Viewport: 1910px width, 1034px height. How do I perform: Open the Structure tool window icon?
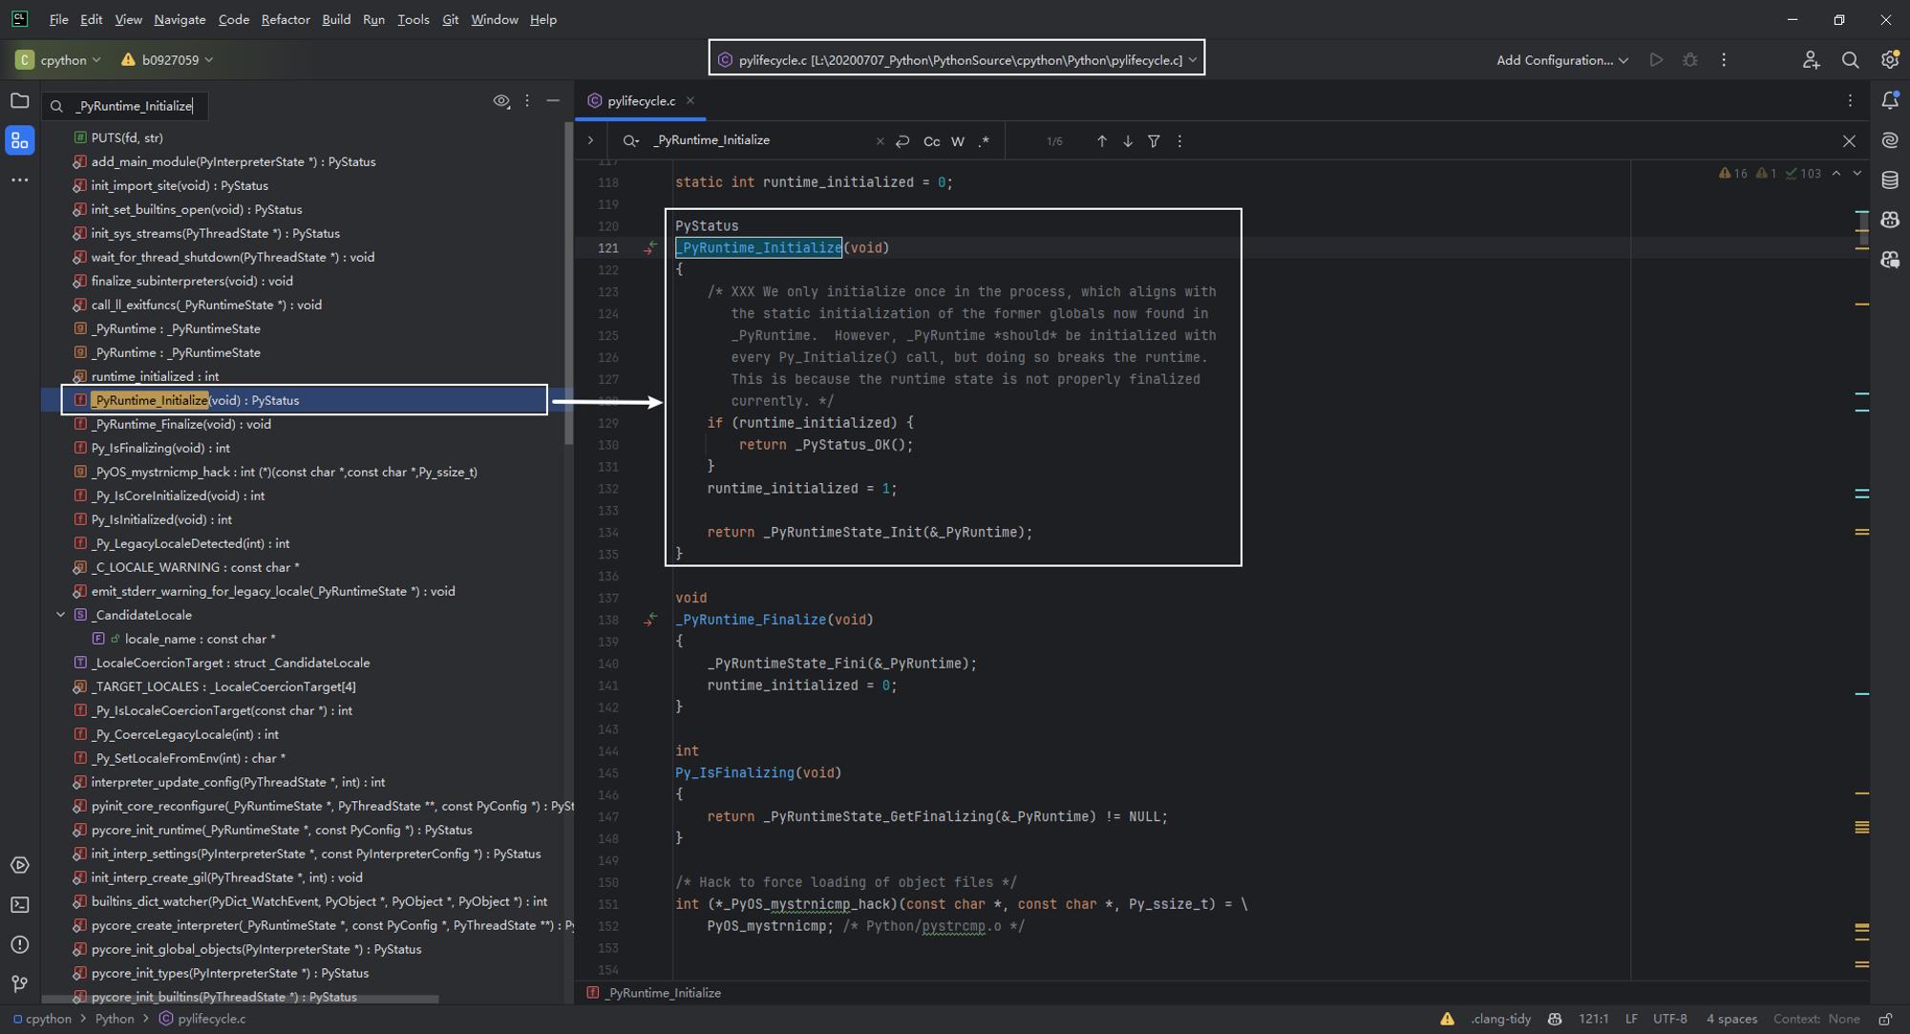pyautogui.click(x=19, y=141)
